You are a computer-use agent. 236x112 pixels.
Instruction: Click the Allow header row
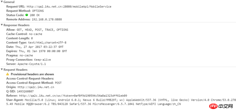pos(37,30)
